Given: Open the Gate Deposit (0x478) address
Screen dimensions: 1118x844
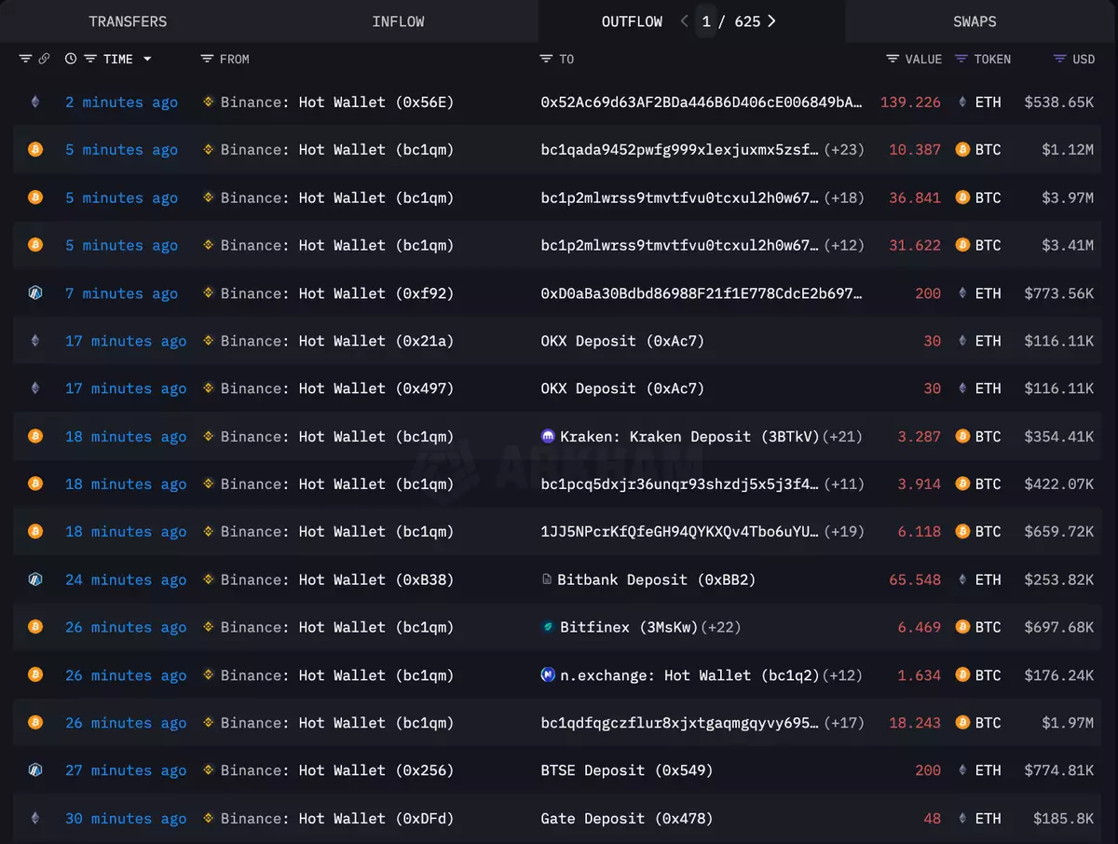Looking at the screenshot, I should [626, 818].
